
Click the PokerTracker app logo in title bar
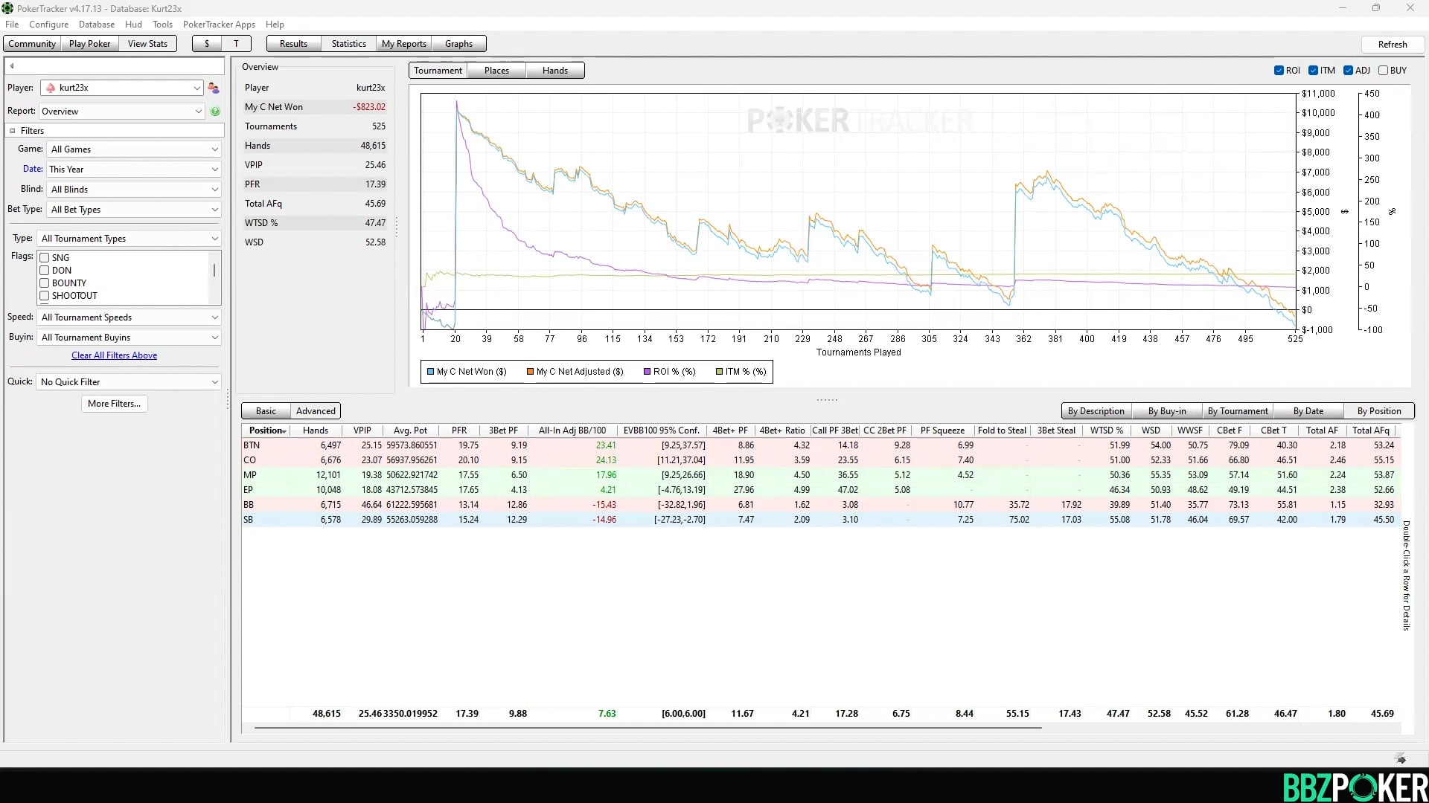click(7, 8)
